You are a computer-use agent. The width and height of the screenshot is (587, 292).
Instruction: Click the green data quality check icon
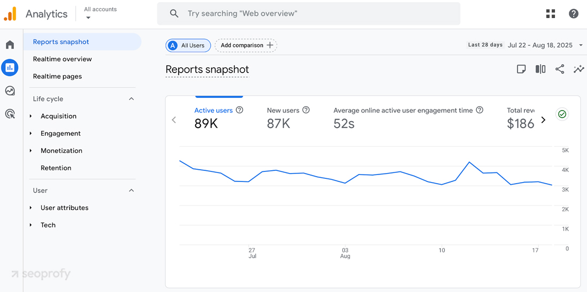[562, 114]
